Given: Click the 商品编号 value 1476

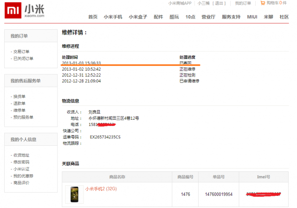Looking at the screenshot, I should click(x=186, y=195).
